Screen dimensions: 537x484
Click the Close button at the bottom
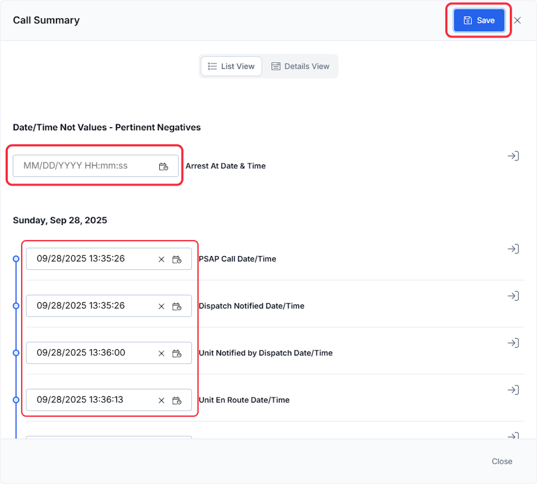pos(502,461)
